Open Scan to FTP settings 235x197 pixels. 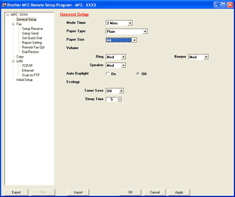31,75
